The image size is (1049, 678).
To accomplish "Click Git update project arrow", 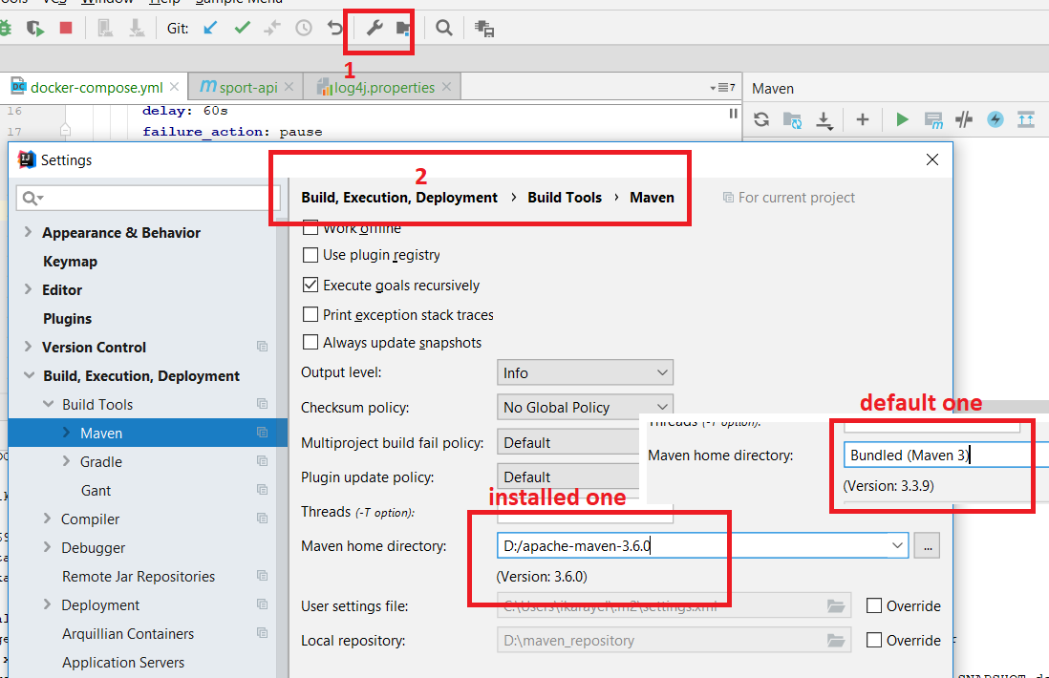I will (210, 28).
